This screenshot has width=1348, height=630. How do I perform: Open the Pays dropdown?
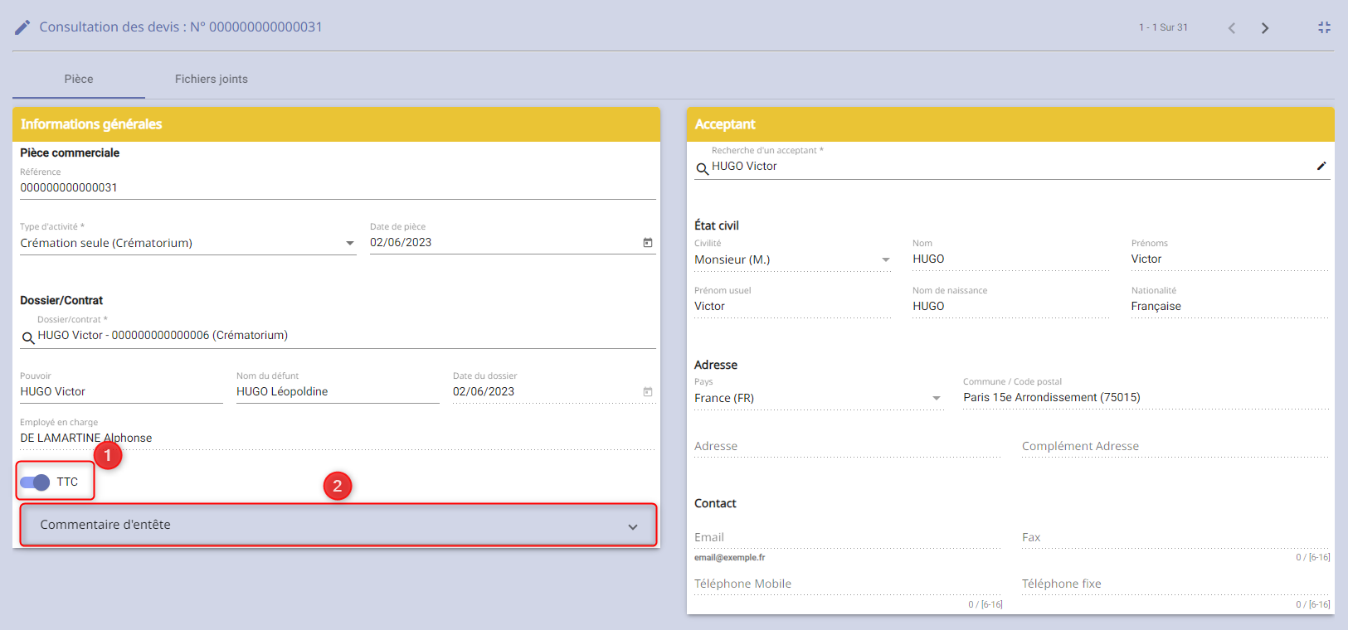click(x=936, y=398)
